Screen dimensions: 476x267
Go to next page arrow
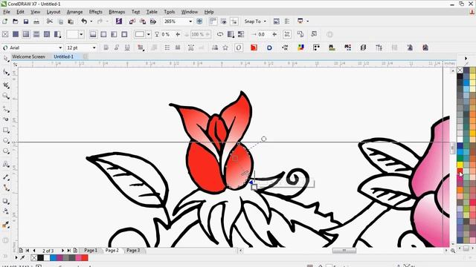[x=62, y=251]
